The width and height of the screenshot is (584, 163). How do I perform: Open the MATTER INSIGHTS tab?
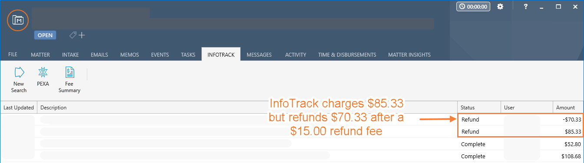[x=409, y=54]
